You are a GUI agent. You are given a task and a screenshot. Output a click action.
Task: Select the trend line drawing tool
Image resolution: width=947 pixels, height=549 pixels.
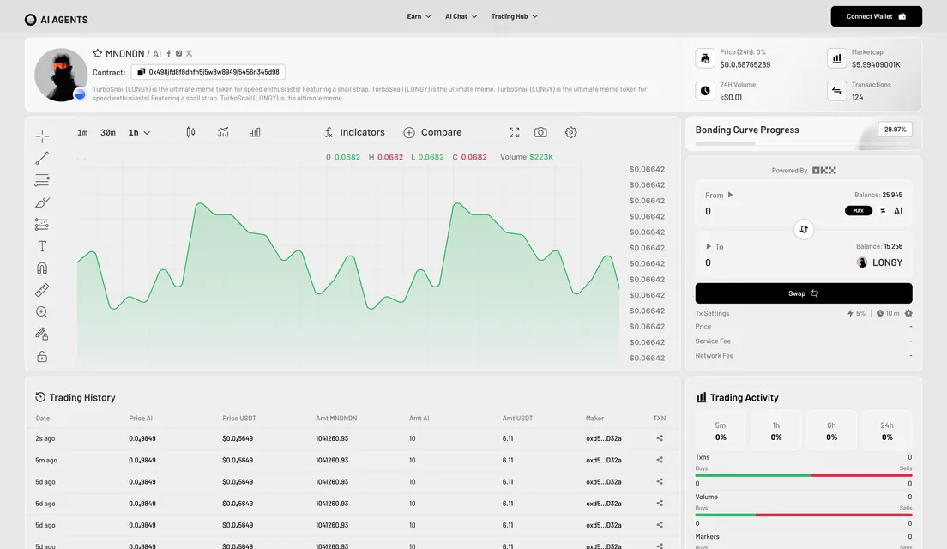pyautogui.click(x=42, y=158)
